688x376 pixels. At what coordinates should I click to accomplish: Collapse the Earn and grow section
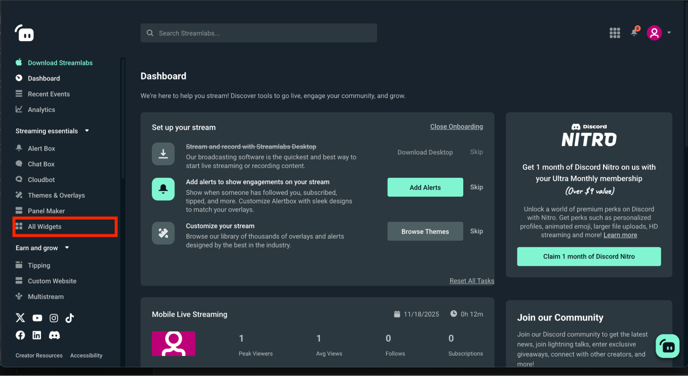[66, 248]
